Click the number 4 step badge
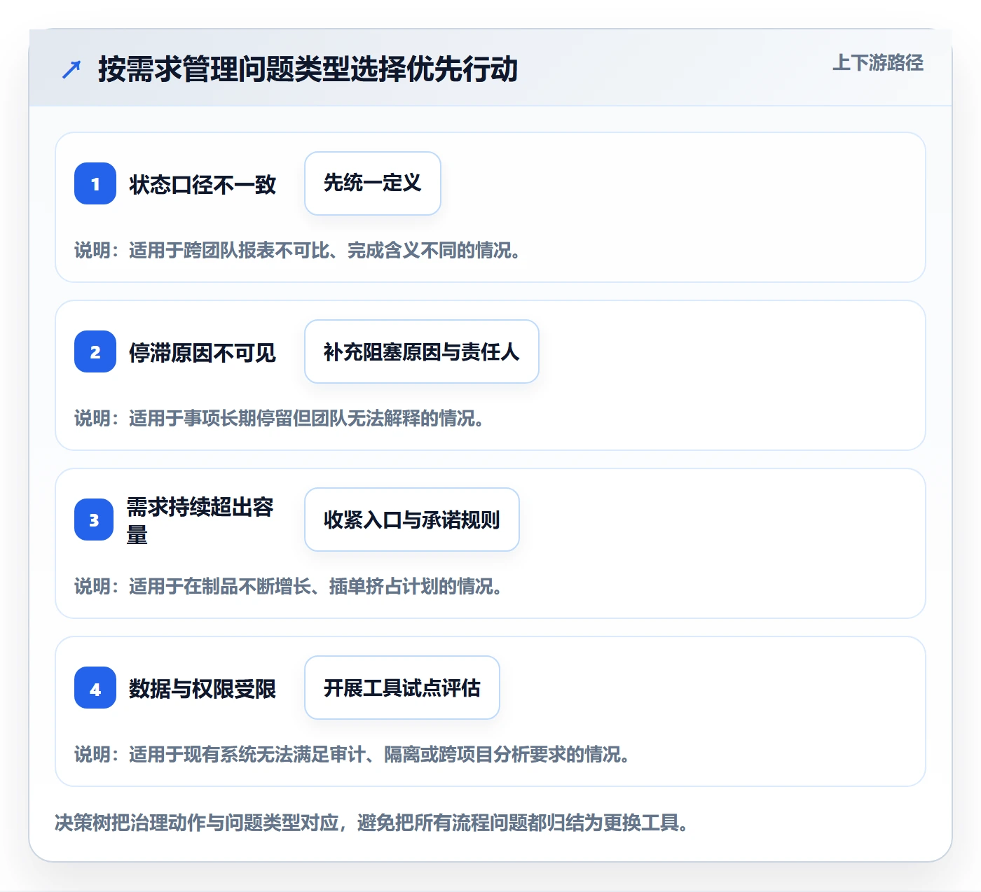Image resolution: width=981 pixels, height=892 pixels. point(95,688)
